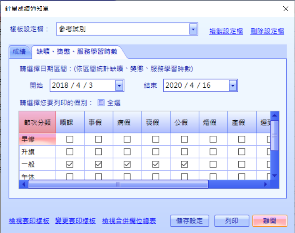Click the 婚假 column header
The image size is (295, 233).
tap(213, 122)
